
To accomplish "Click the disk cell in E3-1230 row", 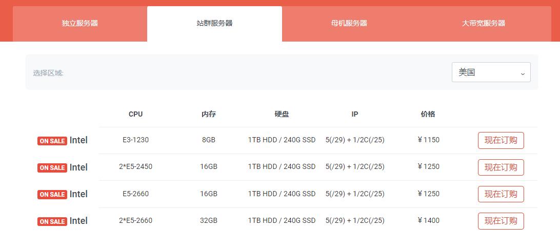I will coord(282,140).
